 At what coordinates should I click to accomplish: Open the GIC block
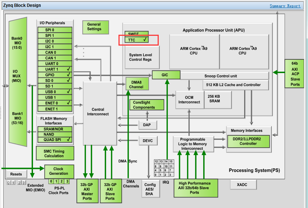pos(166,75)
